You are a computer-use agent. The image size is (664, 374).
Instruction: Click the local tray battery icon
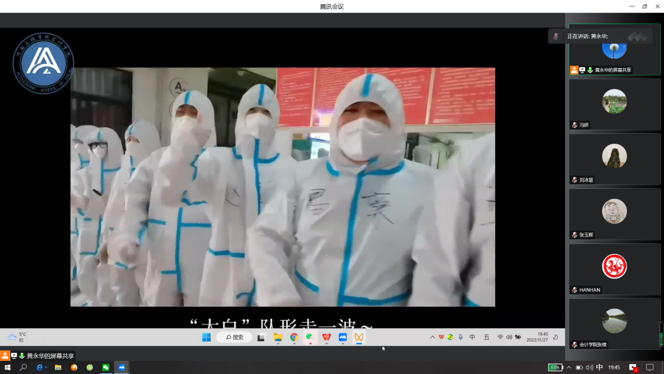click(x=580, y=368)
